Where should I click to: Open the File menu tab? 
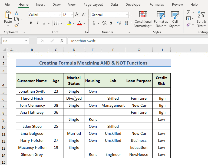(7, 5)
